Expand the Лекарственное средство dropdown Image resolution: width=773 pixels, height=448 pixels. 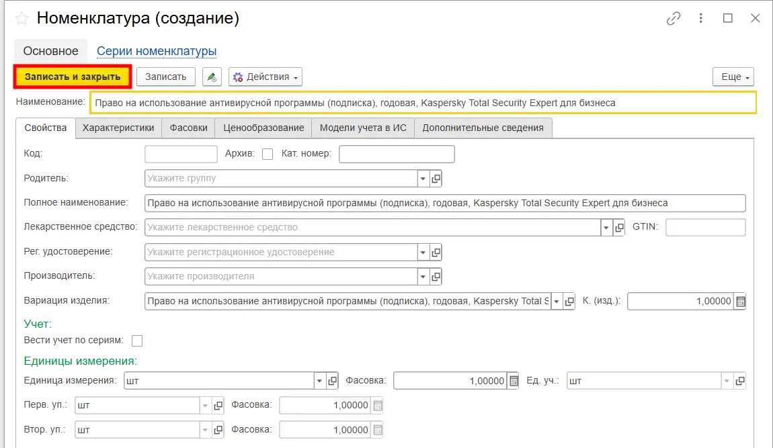(x=606, y=227)
